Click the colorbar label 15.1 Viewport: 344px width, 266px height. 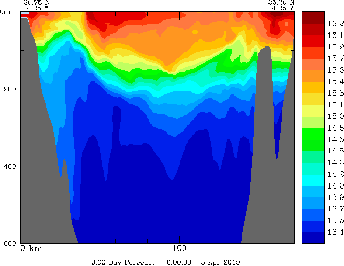coord(336,105)
